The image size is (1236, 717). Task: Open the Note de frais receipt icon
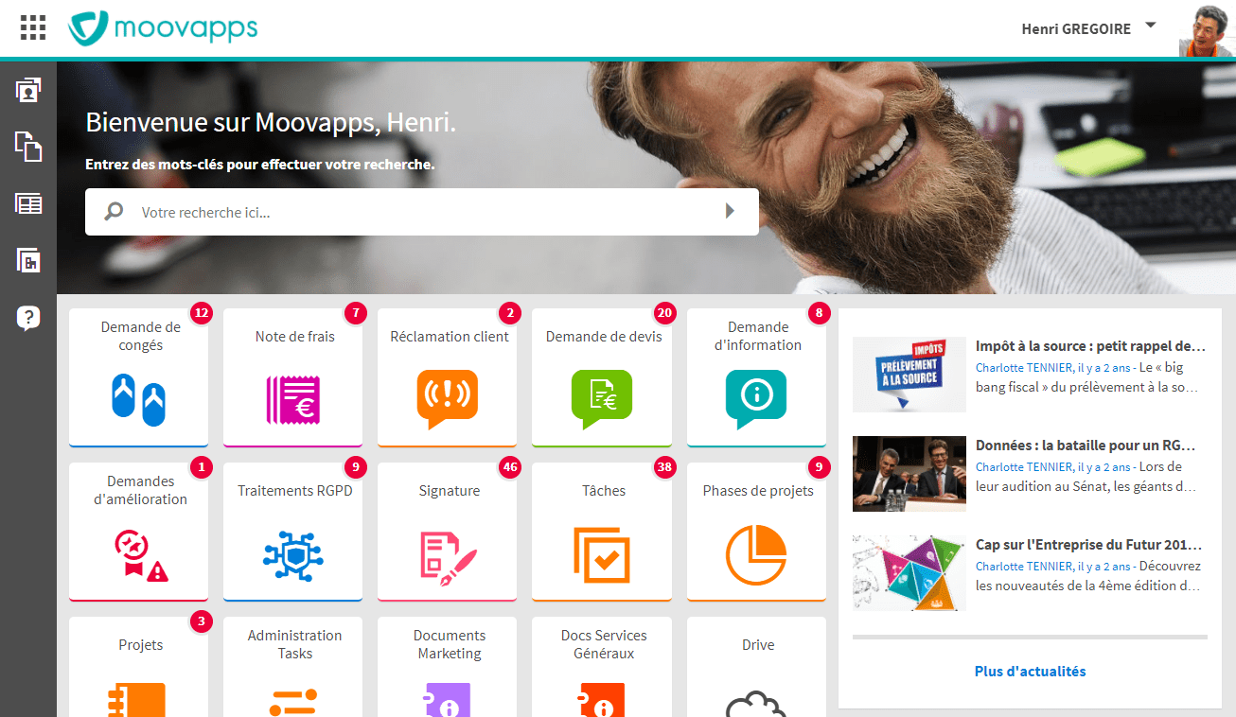click(x=293, y=398)
